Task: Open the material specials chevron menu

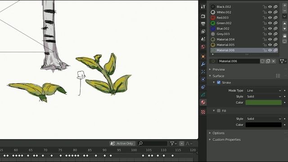Action: point(284,16)
